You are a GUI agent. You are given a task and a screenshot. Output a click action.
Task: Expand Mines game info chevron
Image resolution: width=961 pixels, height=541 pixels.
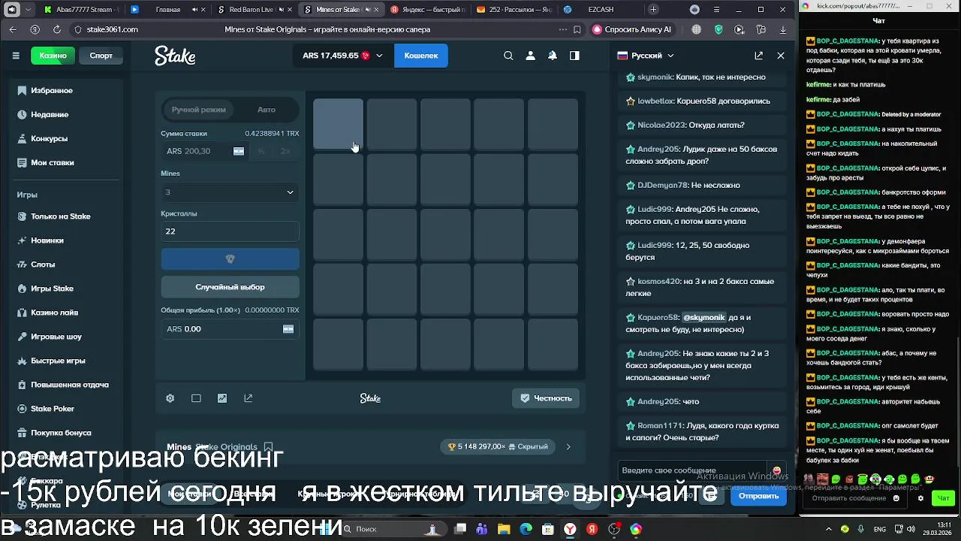pos(568,447)
